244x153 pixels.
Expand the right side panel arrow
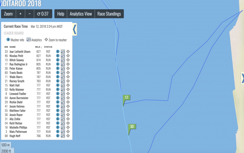[x=243, y=78]
